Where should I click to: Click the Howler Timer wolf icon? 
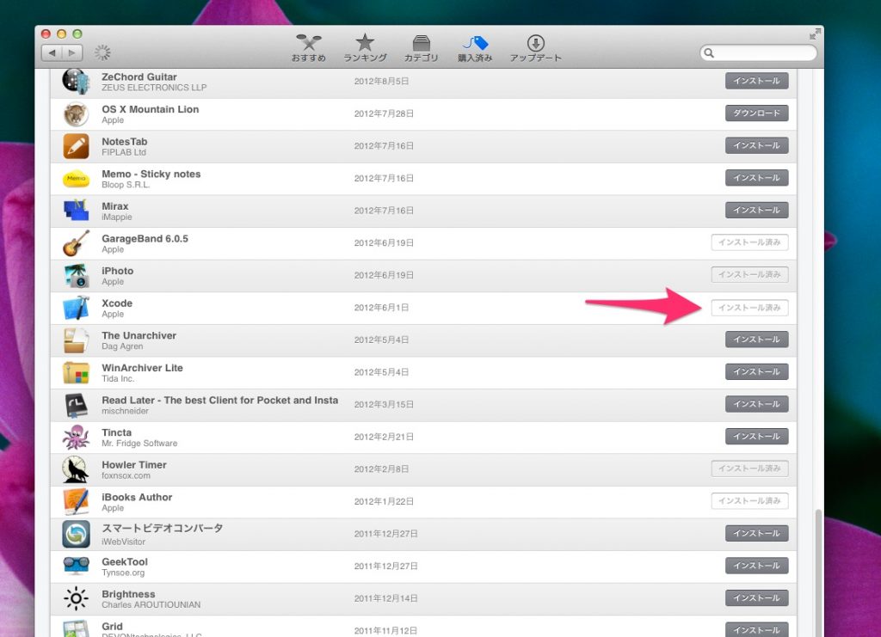[x=76, y=469]
